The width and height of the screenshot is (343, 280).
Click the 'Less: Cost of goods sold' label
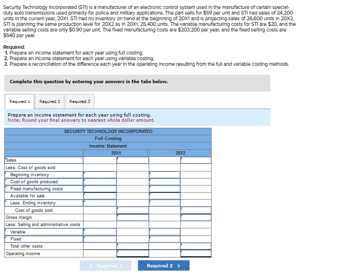pos(30,168)
